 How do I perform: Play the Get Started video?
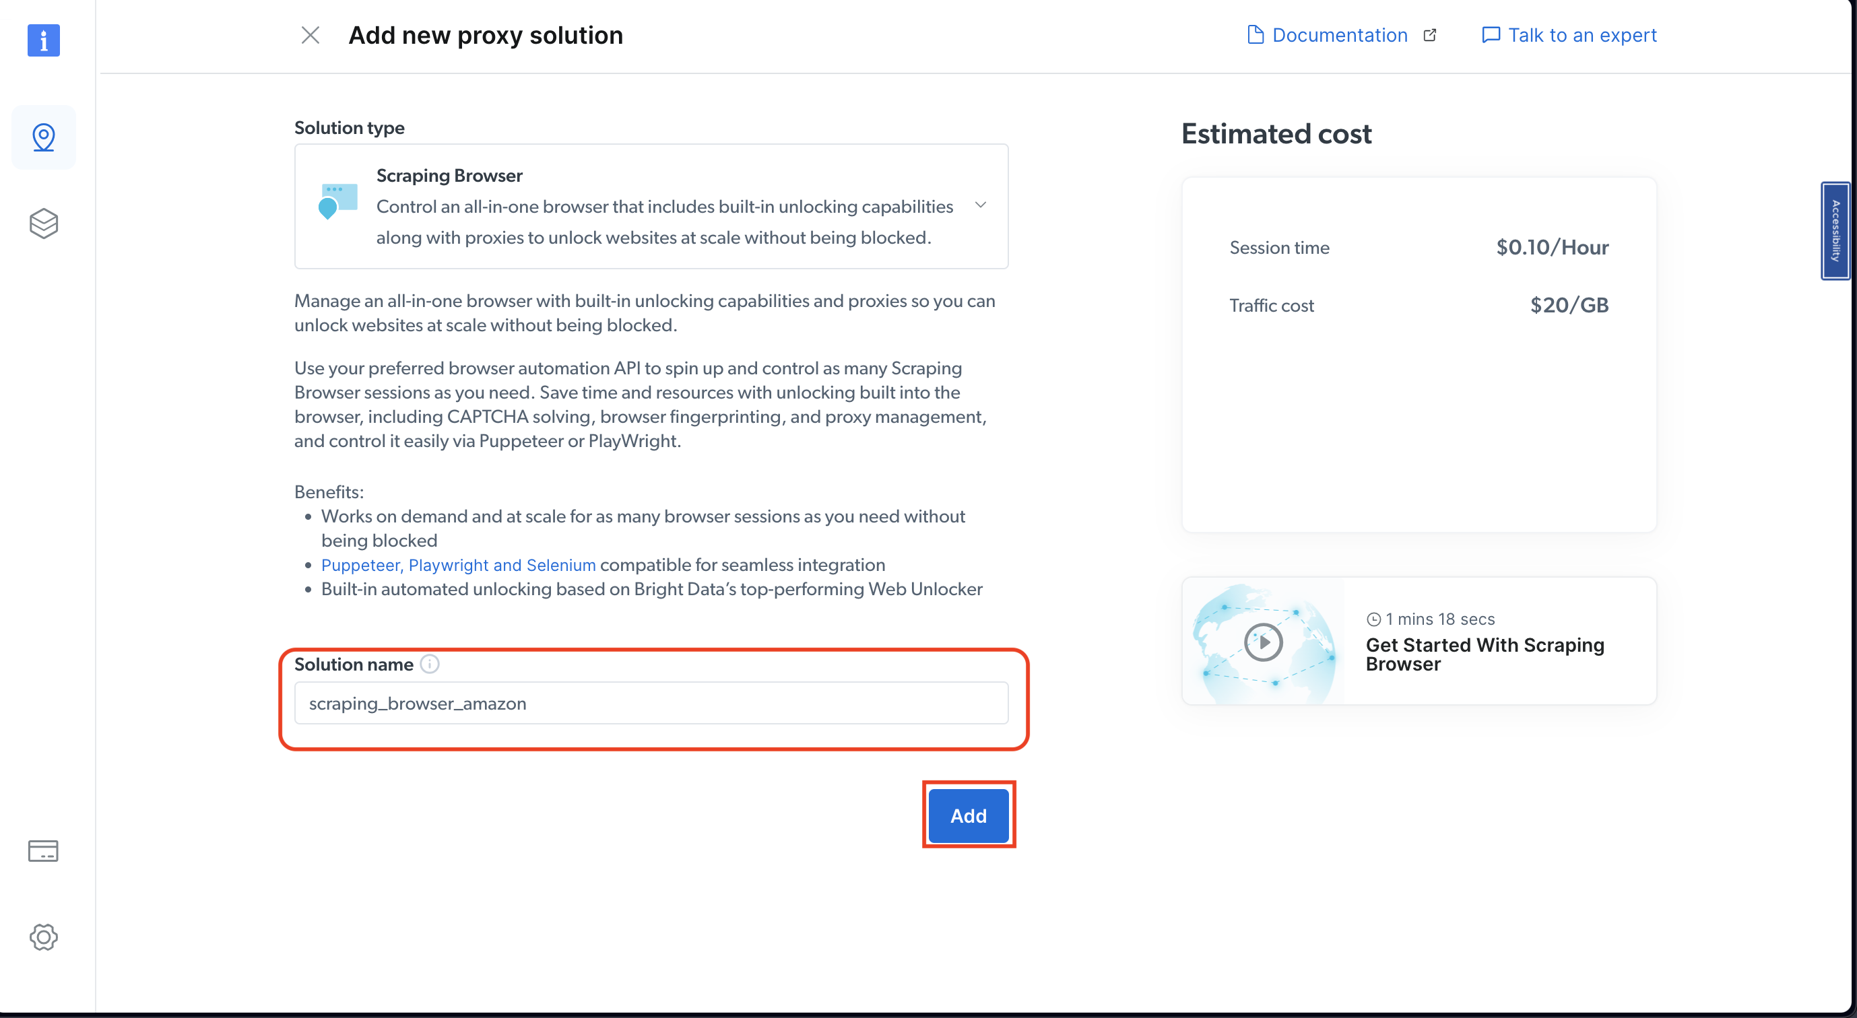click(1263, 641)
